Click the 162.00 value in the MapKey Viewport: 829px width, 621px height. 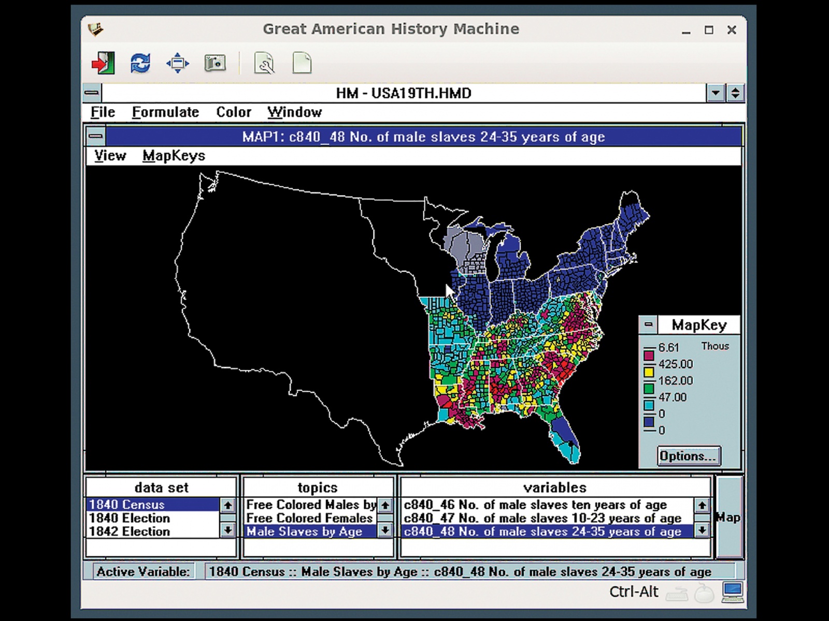coord(676,381)
